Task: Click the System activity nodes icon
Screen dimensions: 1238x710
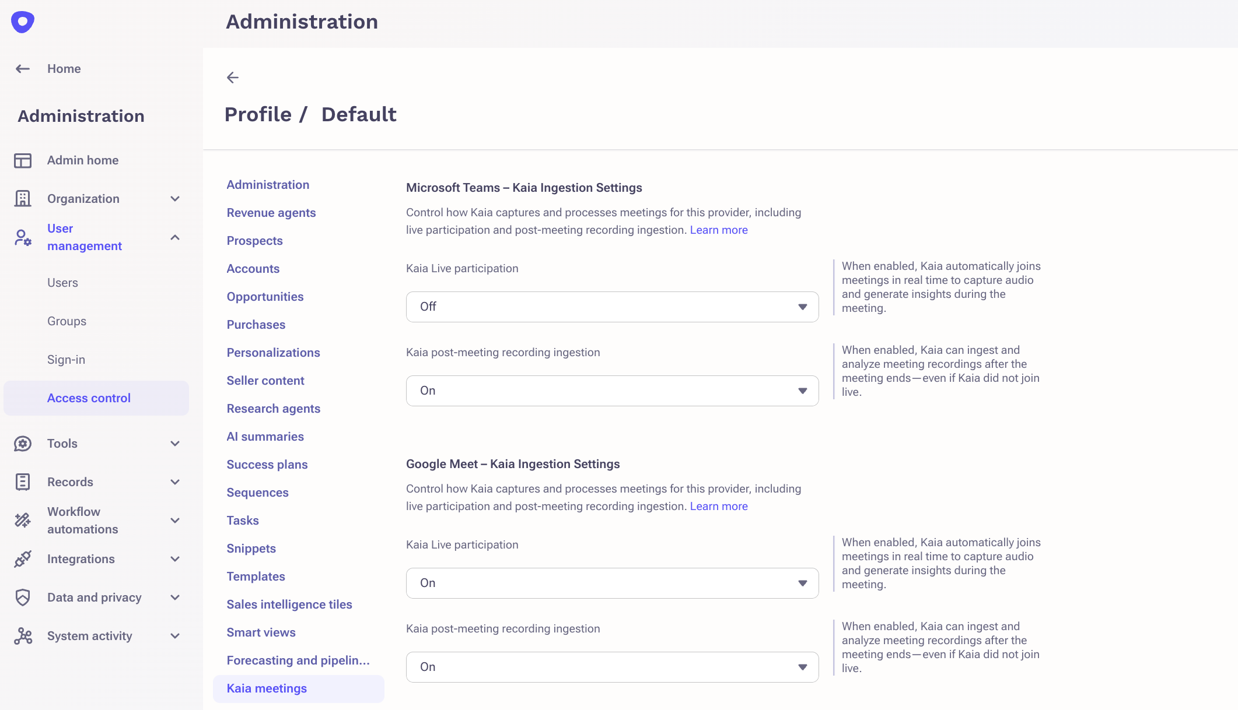Action: 23,636
